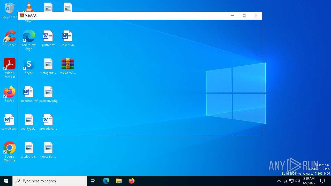Open File Explorer from the taskbar
Viewport: 331px width, 186px height.
(x=119, y=181)
